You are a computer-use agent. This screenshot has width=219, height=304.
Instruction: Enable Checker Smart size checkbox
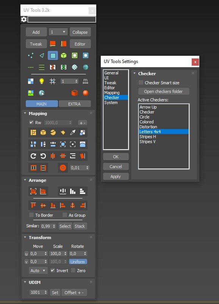(141, 82)
